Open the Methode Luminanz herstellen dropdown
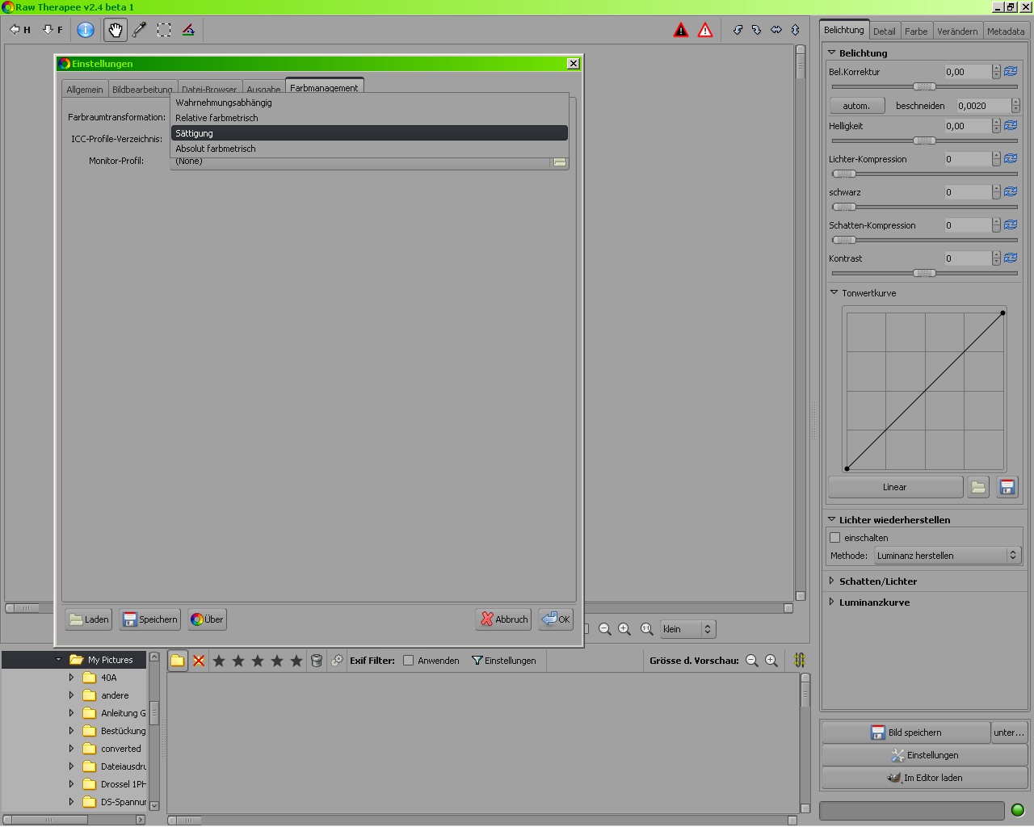 948,556
